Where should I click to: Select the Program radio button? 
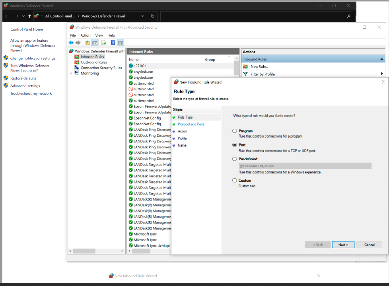tap(235, 131)
